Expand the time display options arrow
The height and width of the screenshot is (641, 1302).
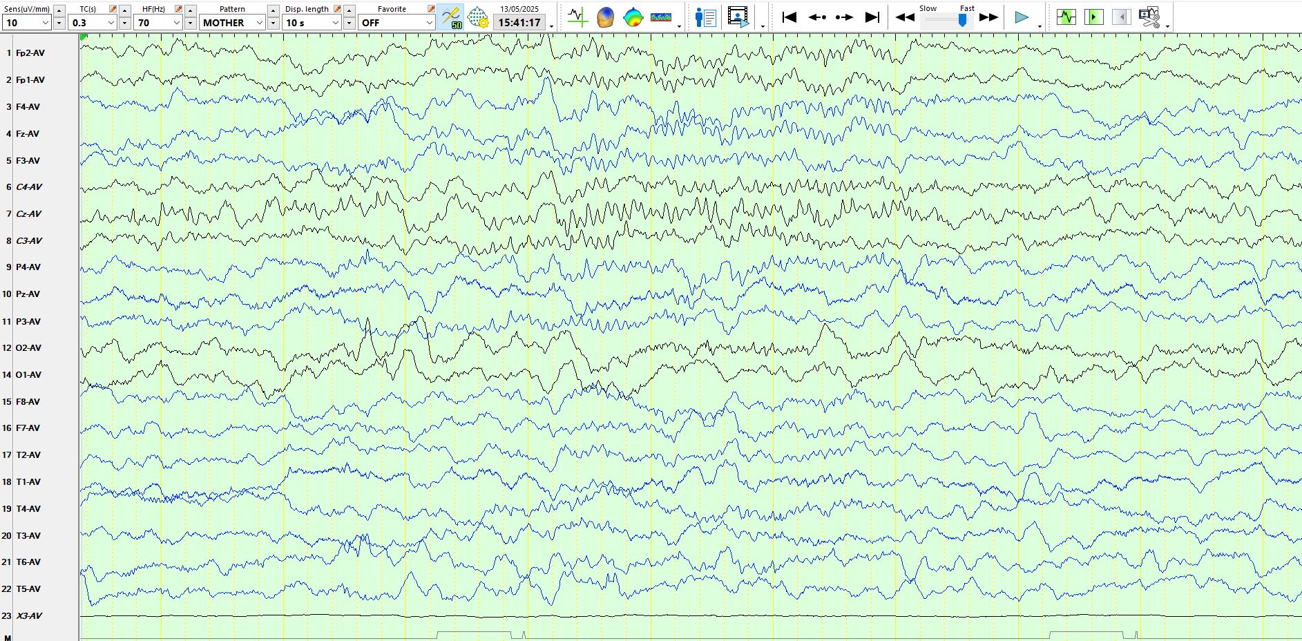551,26
